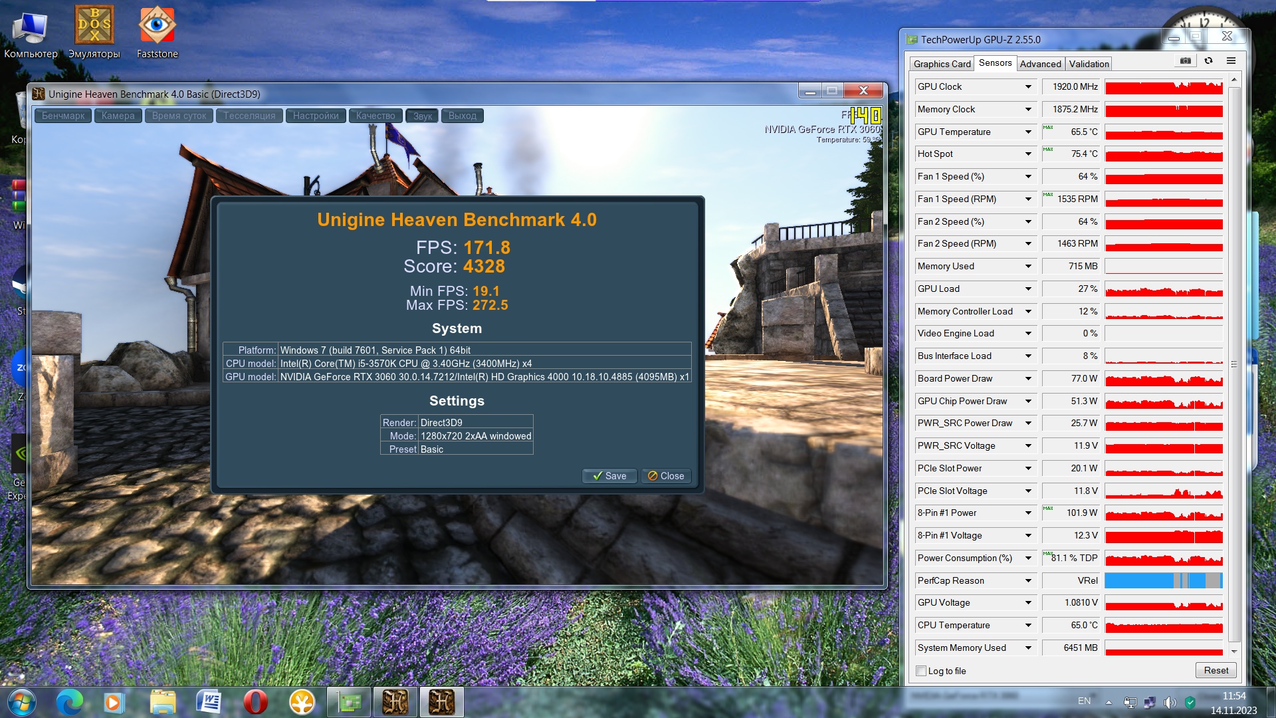
Task: Click the Word icon in taskbar
Action: 209,702
